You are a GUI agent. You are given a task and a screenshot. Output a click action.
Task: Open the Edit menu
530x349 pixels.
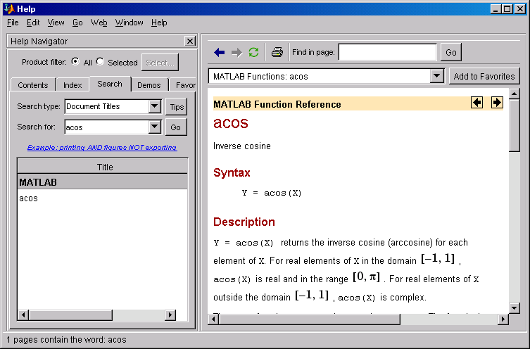pos(33,23)
